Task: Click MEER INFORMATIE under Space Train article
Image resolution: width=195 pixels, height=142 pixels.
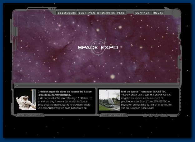Action: click(x=113, y=115)
